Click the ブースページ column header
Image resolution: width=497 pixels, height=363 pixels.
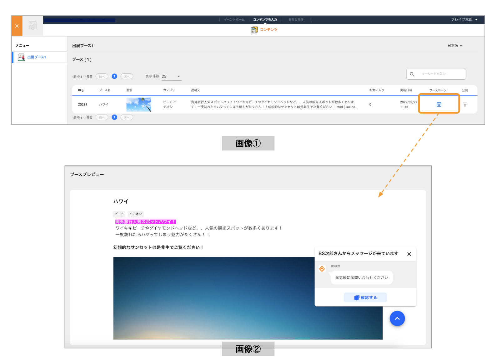(438, 90)
